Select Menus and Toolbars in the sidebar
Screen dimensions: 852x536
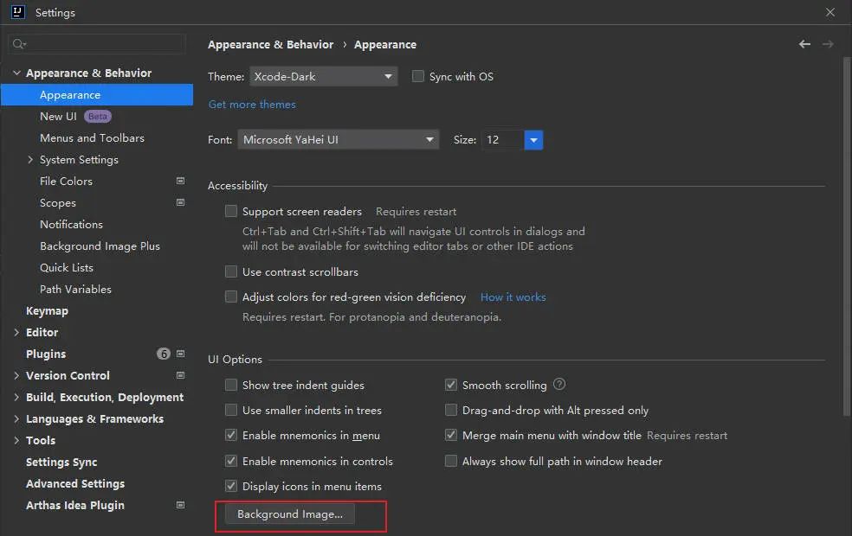pyautogui.click(x=92, y=138)
